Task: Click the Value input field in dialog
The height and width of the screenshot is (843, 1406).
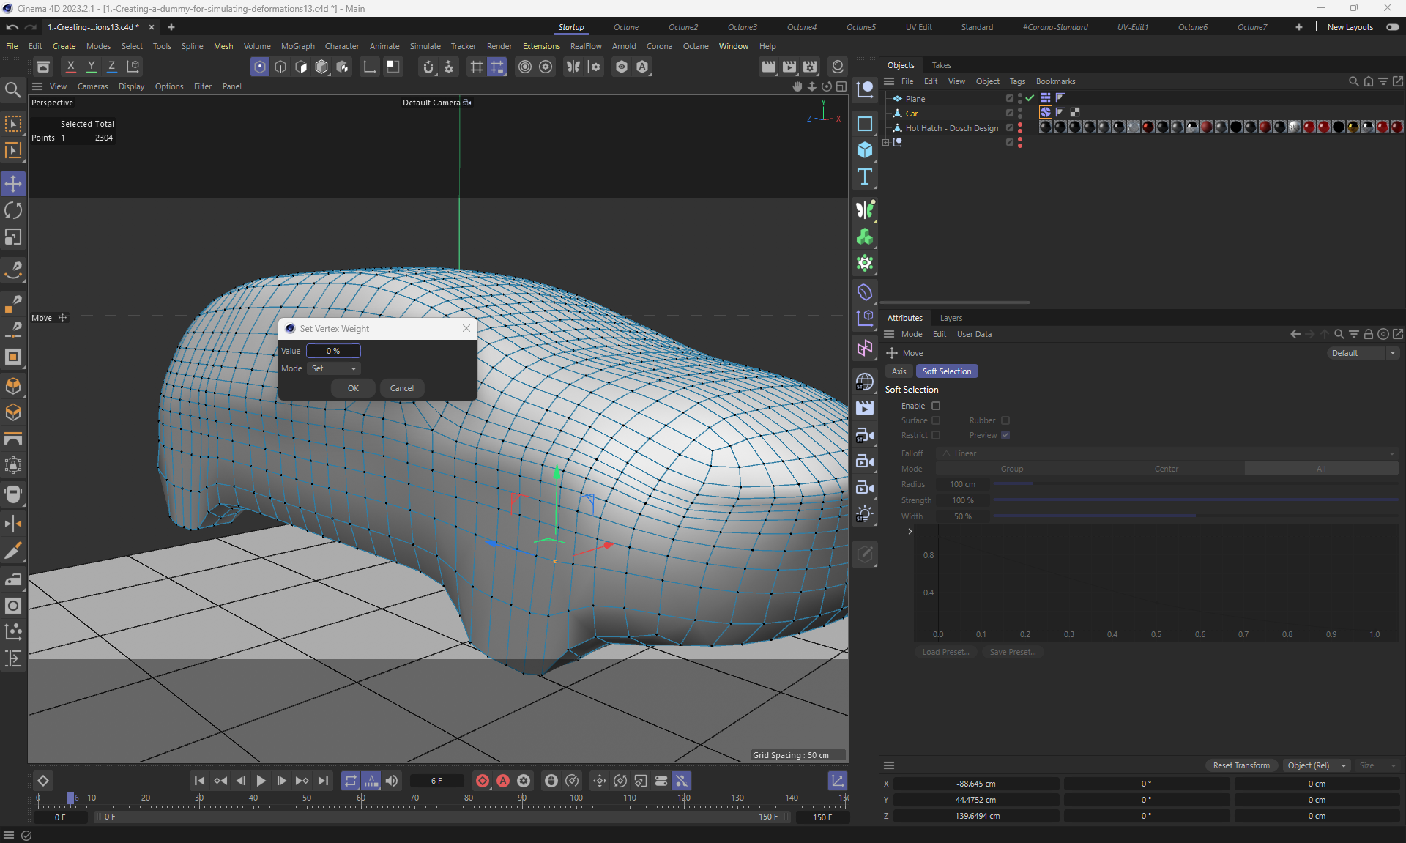Action: 333,351
